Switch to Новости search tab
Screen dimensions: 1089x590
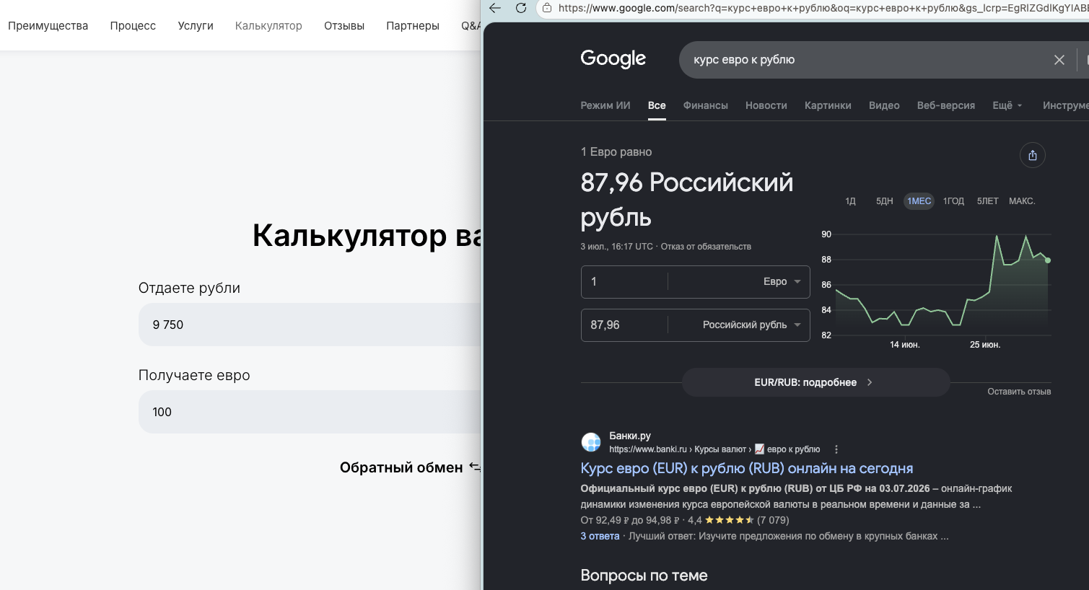(766, 105)
